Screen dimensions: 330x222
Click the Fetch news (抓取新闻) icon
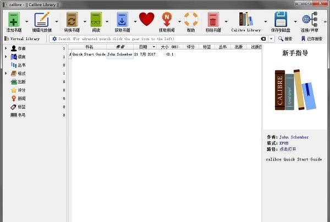[x=167, y=20]
